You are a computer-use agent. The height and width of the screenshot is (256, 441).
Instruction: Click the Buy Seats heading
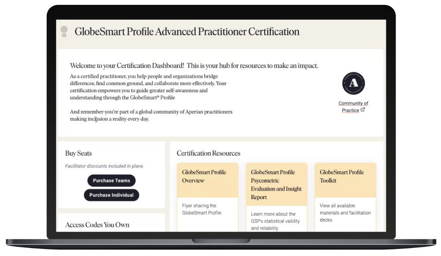[x=78, y=153]
